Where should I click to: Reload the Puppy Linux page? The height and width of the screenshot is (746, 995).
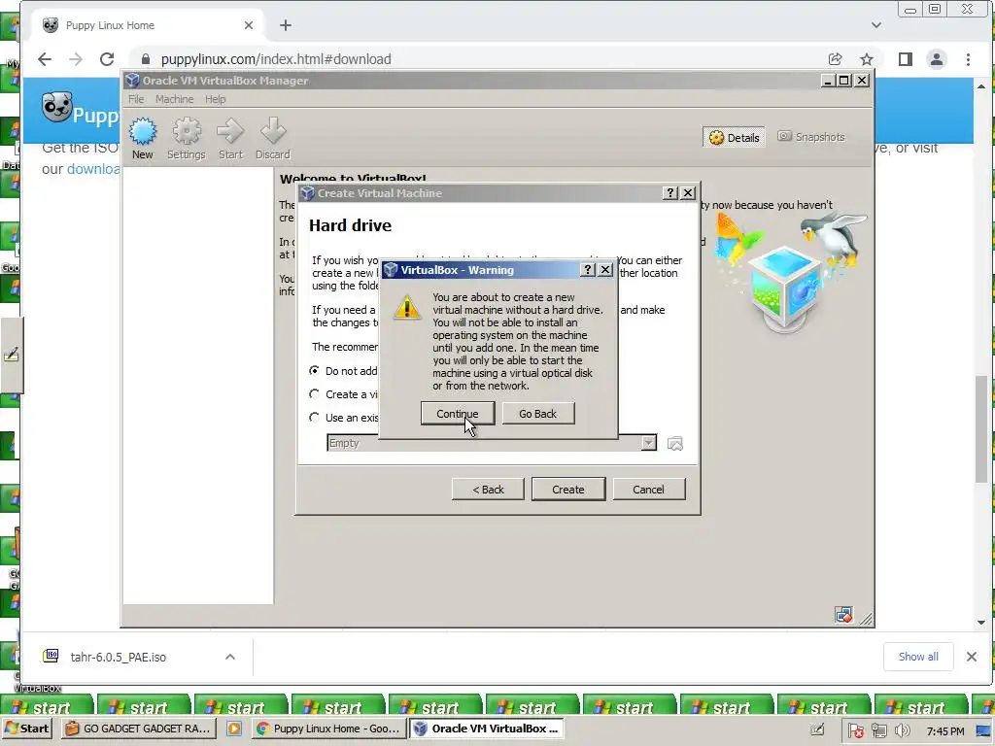coord(107,59)
